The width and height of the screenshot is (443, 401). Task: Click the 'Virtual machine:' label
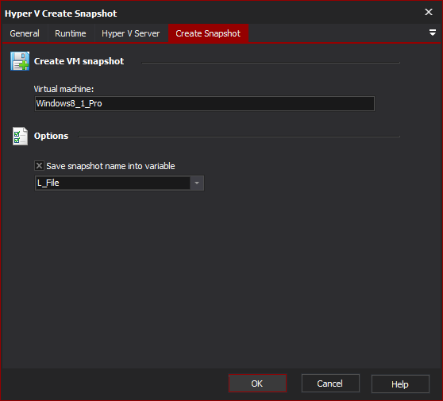(64, 89)
